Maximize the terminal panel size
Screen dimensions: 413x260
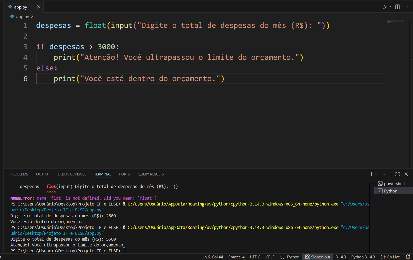tap(398, 174)
